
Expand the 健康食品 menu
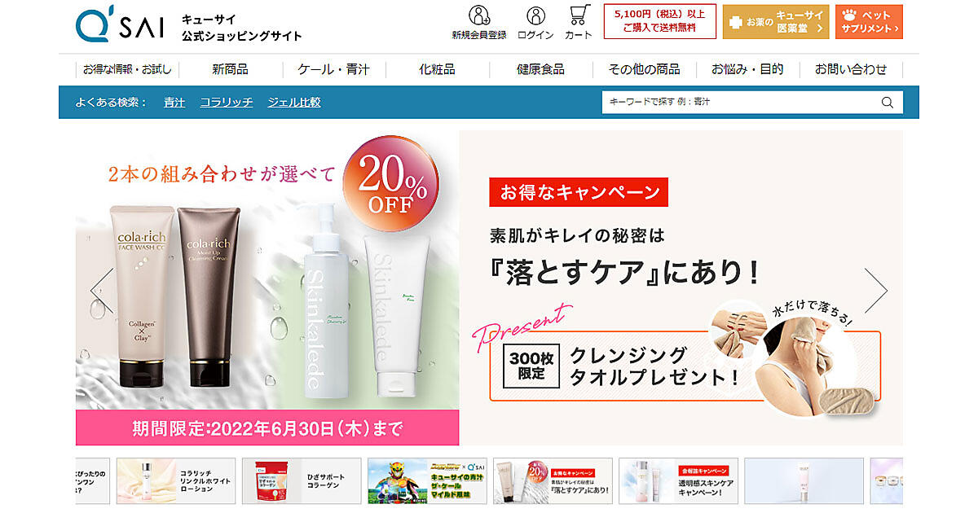(540, 69)
